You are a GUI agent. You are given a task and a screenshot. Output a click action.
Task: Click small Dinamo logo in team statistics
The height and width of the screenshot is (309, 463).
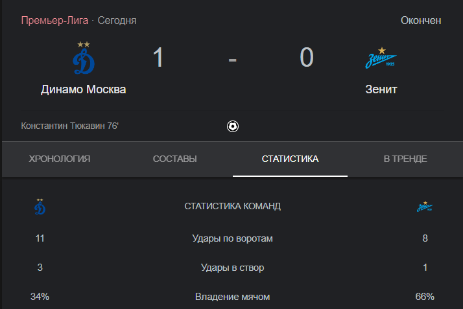point(40,207)
